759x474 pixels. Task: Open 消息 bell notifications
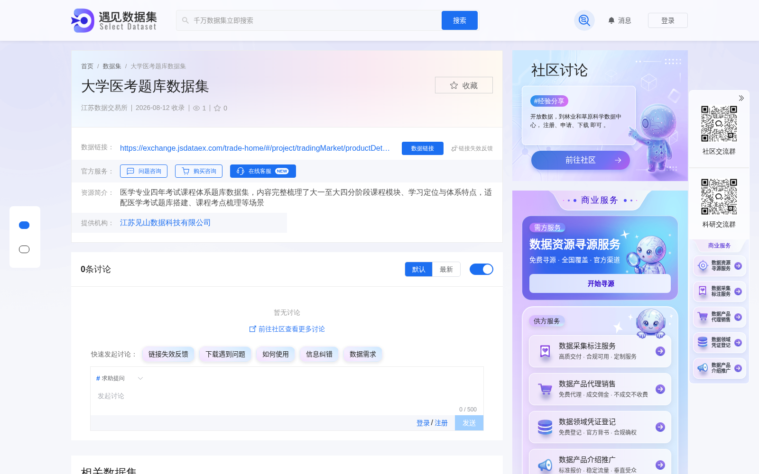pos(620,20)
